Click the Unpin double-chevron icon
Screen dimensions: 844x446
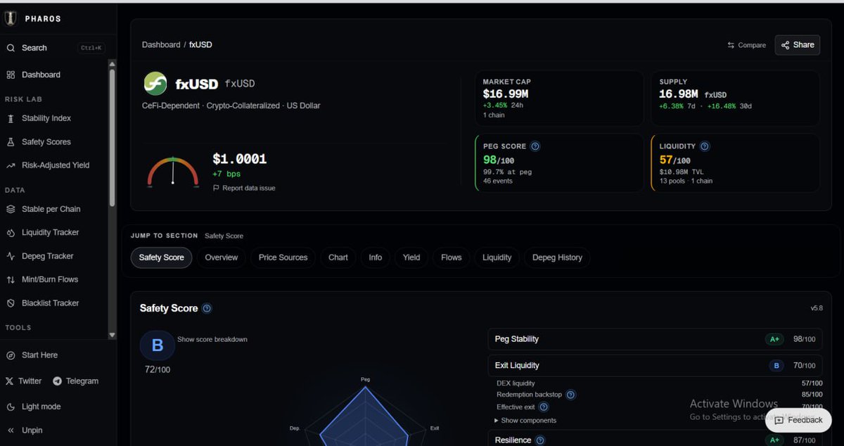tap(11, 431)
